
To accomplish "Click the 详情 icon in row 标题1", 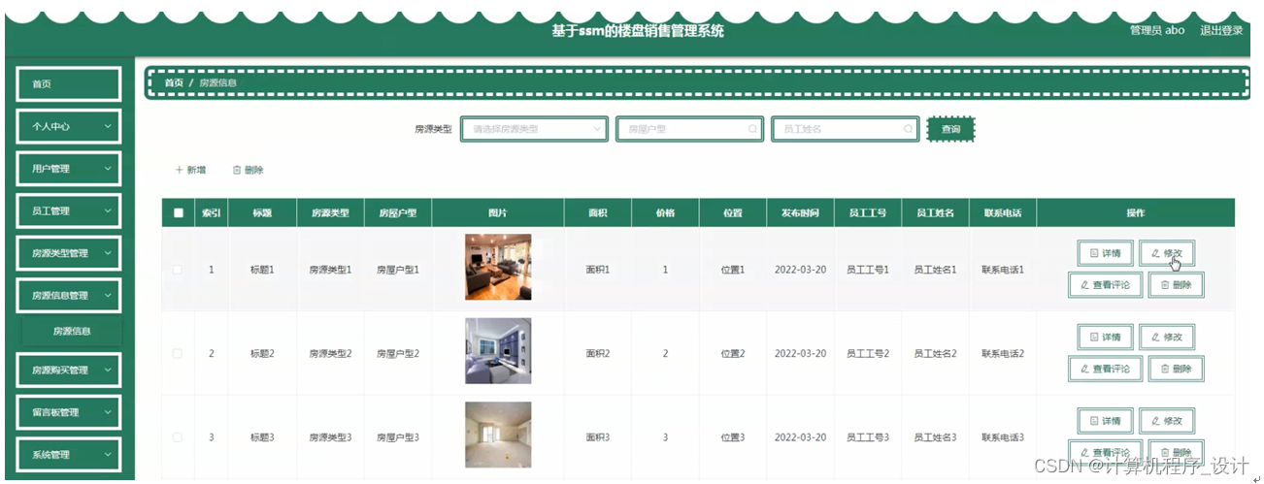I will coord(1094,253).
